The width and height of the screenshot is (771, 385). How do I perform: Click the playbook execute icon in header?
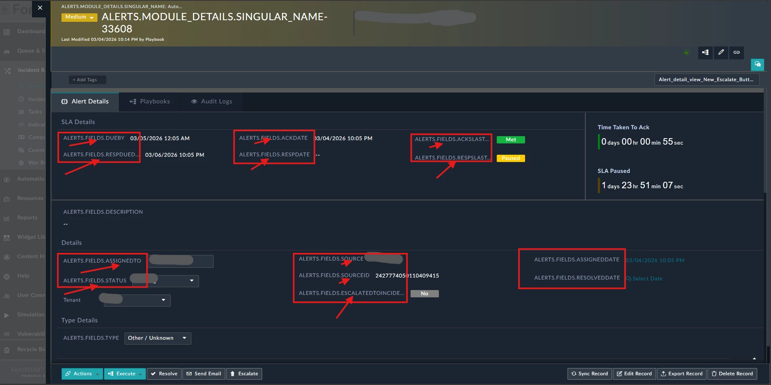[705, 53]
